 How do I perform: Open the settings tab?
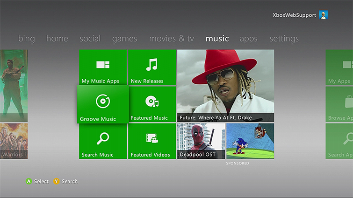284,39
